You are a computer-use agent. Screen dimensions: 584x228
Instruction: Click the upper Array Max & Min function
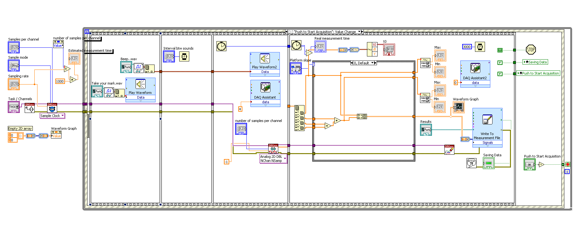(425, 63)
